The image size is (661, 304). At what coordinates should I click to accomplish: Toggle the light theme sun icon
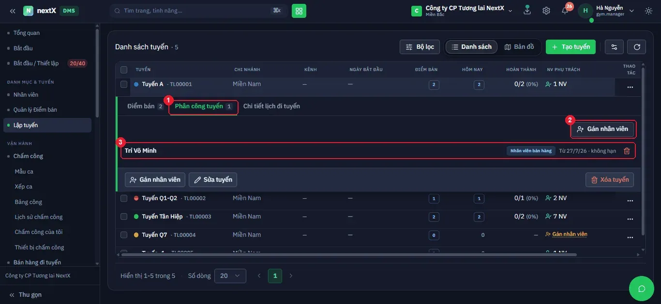pos(648,11)
